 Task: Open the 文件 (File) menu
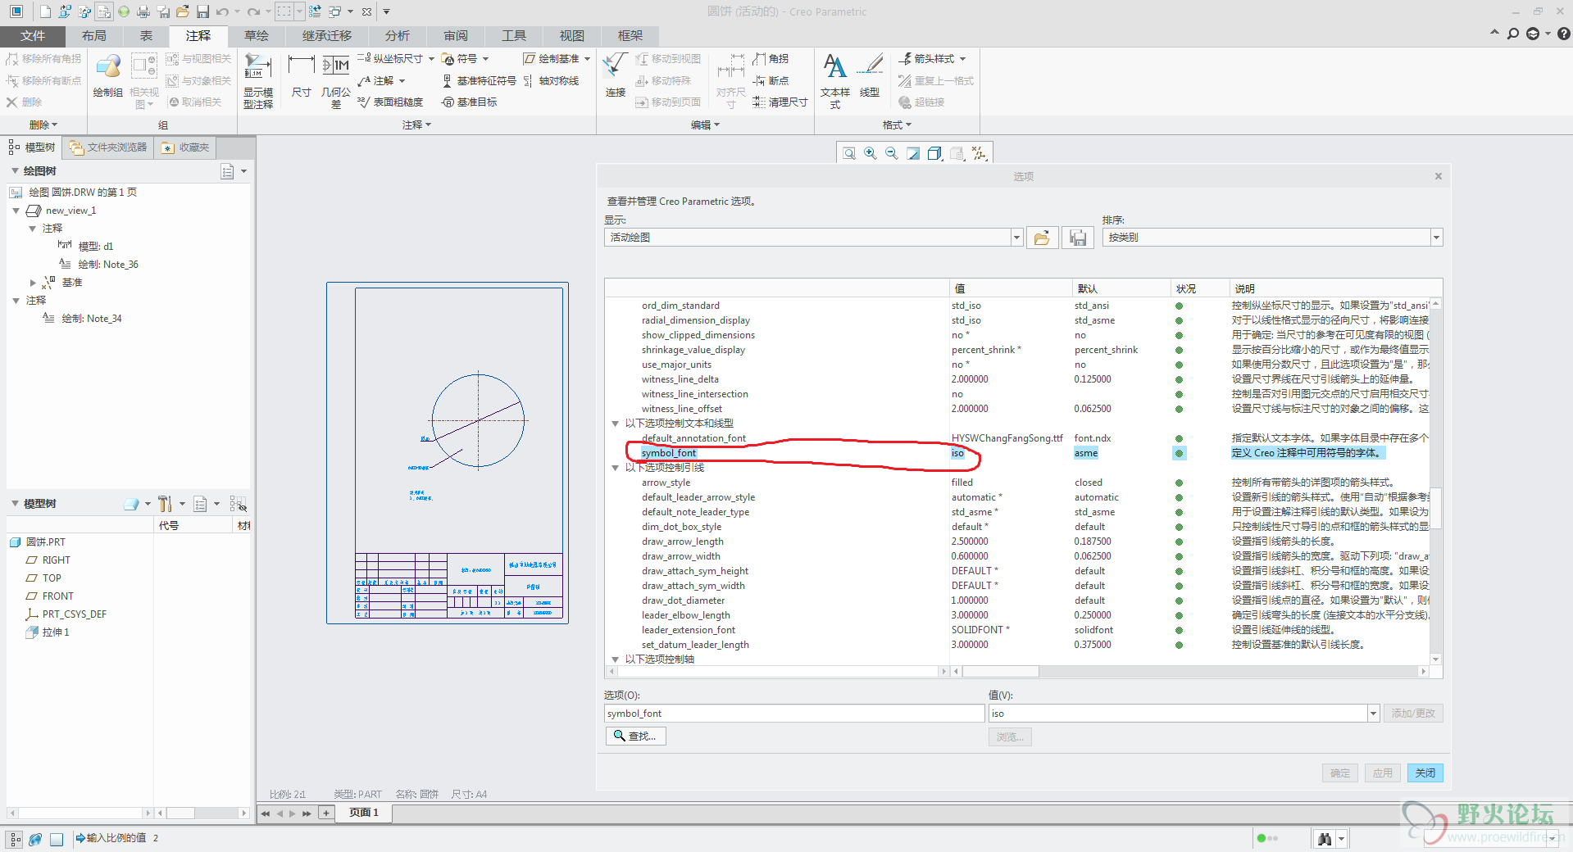click(x=33, y=36)
